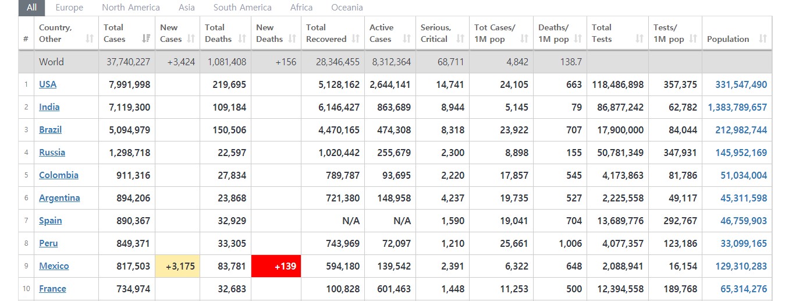Click USA total cases 7,991,998
Screen dimensions: 785x301
point(130,84)
